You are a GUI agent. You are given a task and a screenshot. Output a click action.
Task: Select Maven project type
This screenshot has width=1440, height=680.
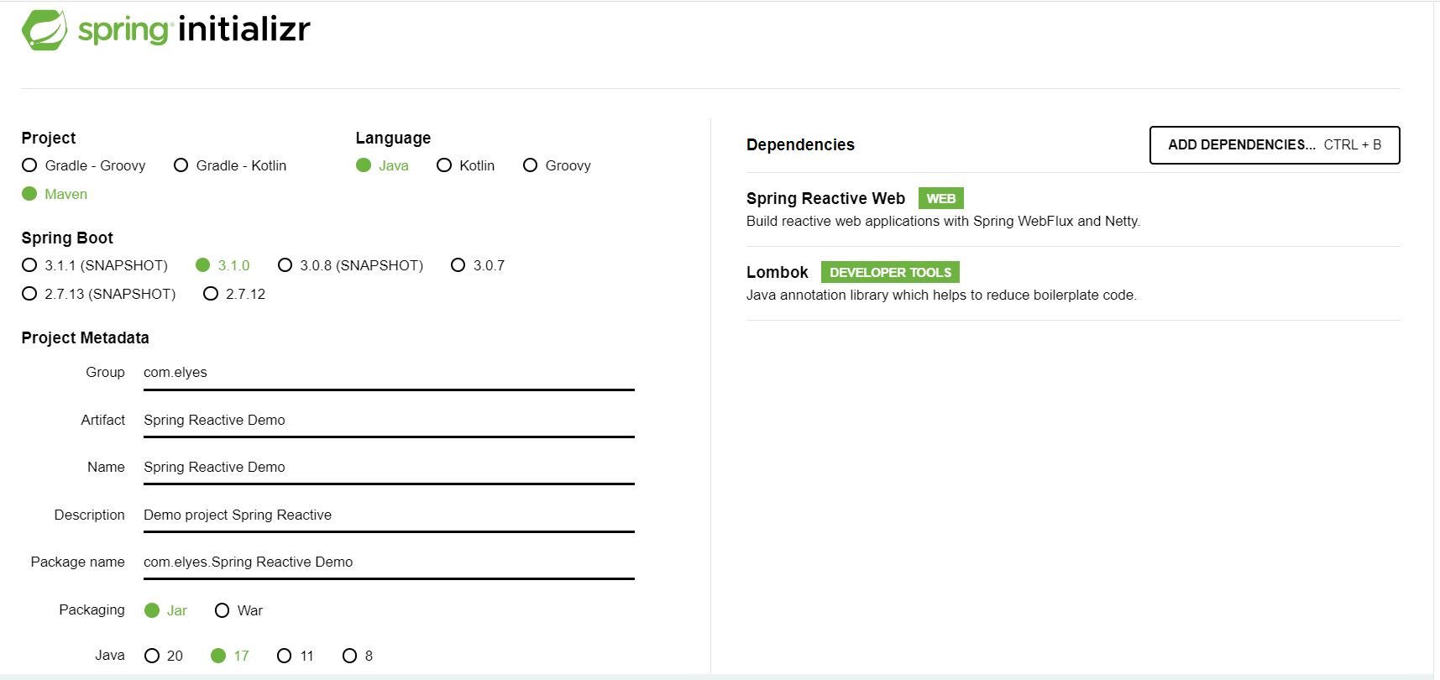point(55,194)
